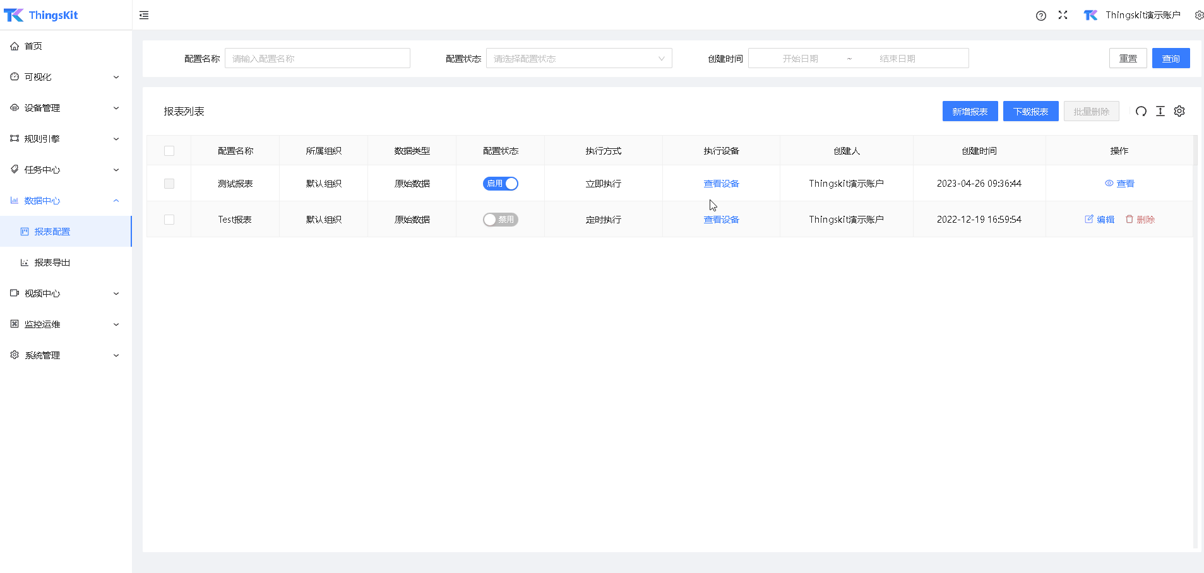
Task: Click the 新增报表 button
Action: tap(970, 112)
